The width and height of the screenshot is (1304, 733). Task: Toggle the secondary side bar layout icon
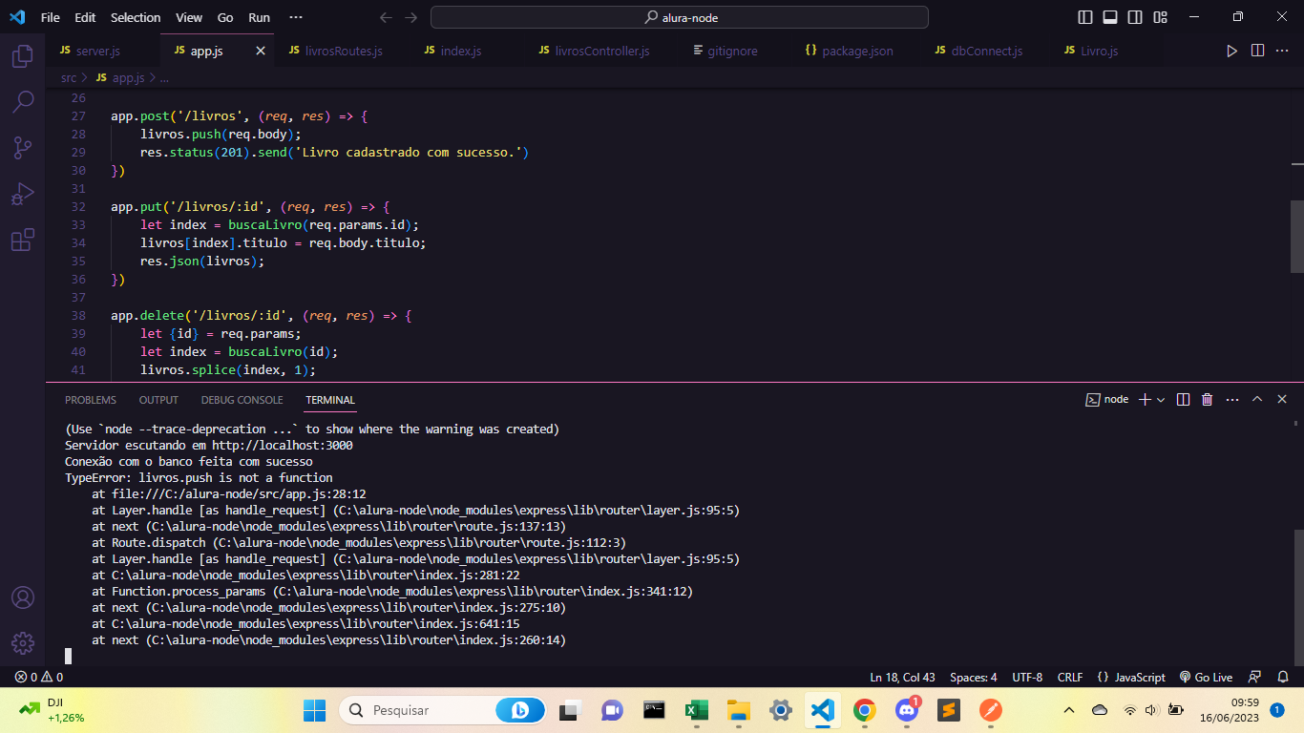click(1135, 17)
